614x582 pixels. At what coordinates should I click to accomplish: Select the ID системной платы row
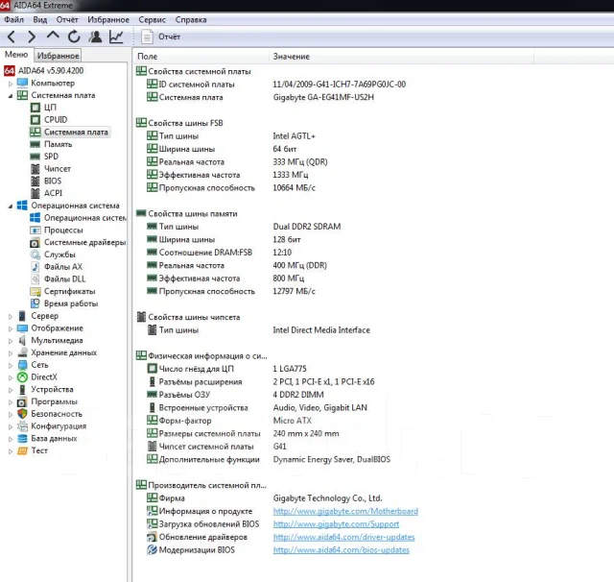tap(276, 85)
